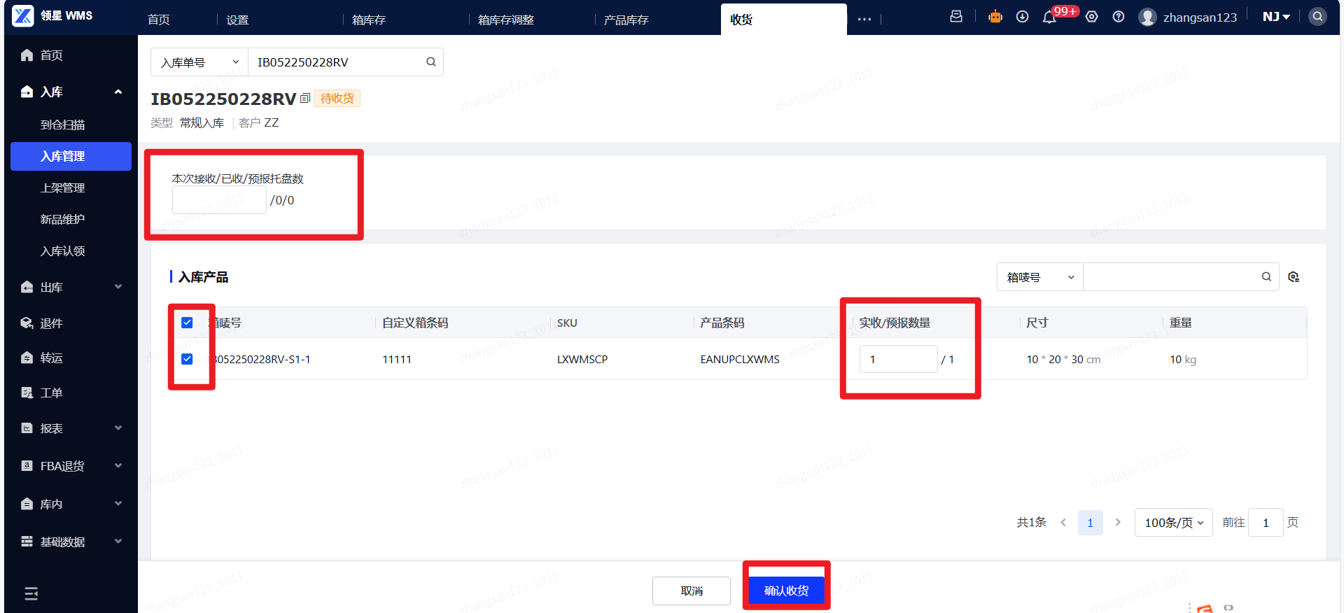Click page number 1 in pagination
Screen dimensions: 1344x613
[1091, 523]
